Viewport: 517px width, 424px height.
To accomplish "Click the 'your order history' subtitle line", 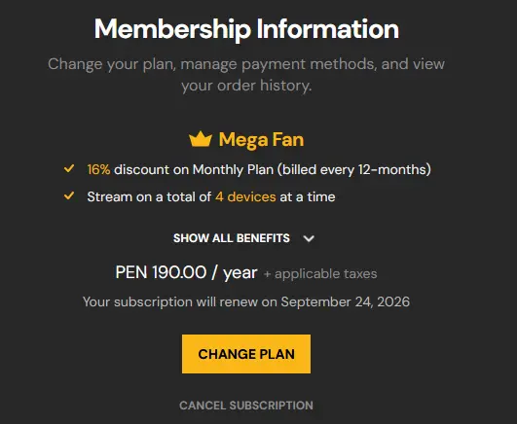I will click(x=246, y=86).
